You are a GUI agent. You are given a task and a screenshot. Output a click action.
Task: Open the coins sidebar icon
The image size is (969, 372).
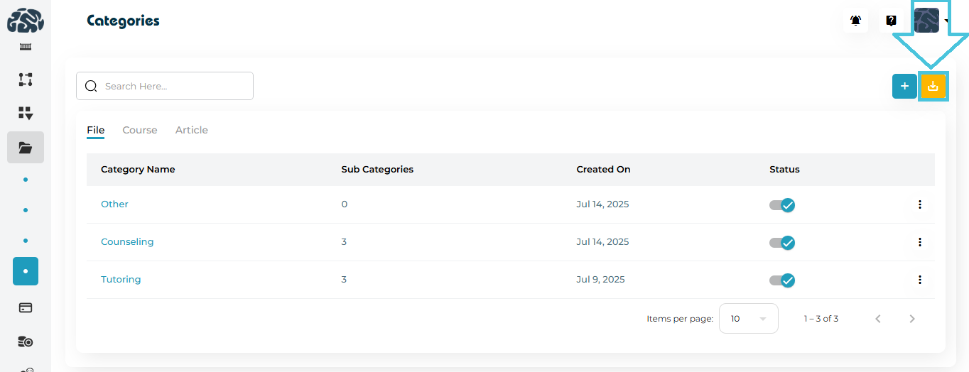pos(26,341)
